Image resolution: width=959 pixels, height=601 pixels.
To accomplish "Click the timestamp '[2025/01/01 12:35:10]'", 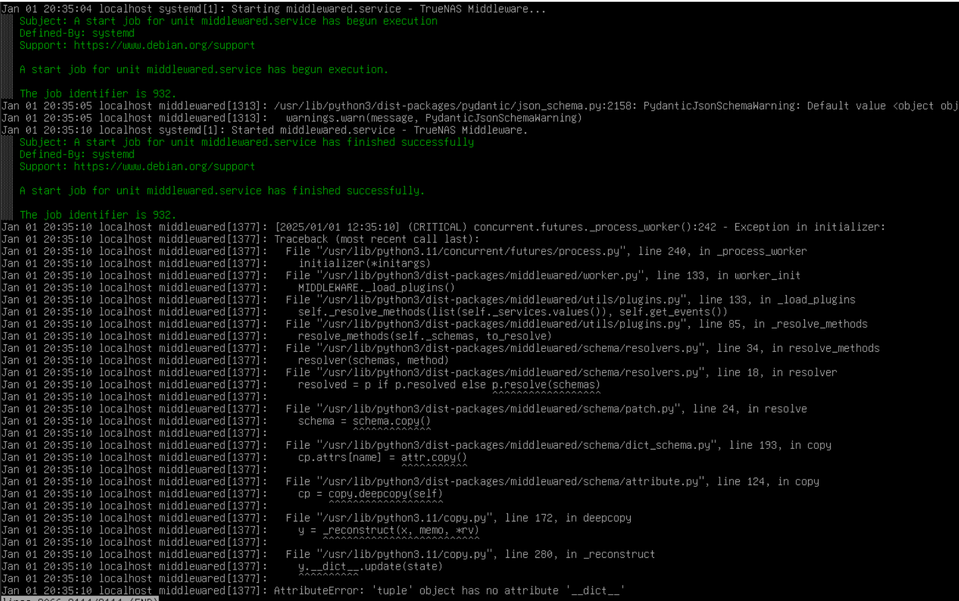I will [x=337, y=227].
